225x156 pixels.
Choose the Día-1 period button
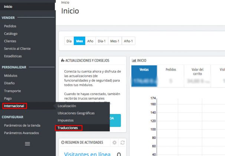pos(102,41)
